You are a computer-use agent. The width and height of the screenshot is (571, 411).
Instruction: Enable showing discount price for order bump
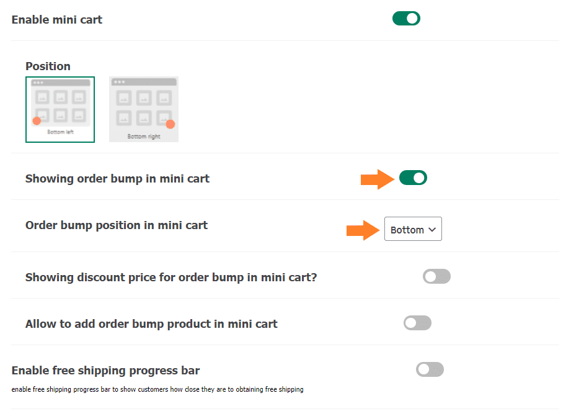[x=436, y=276]
